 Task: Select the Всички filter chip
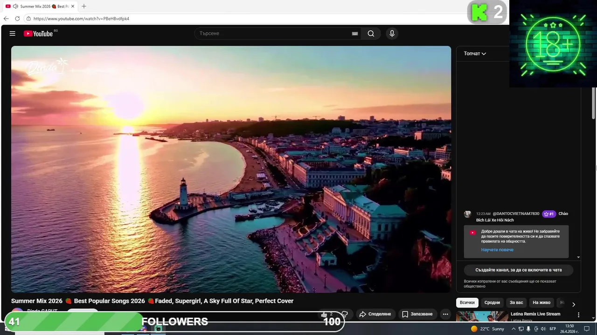pos(467,302)
